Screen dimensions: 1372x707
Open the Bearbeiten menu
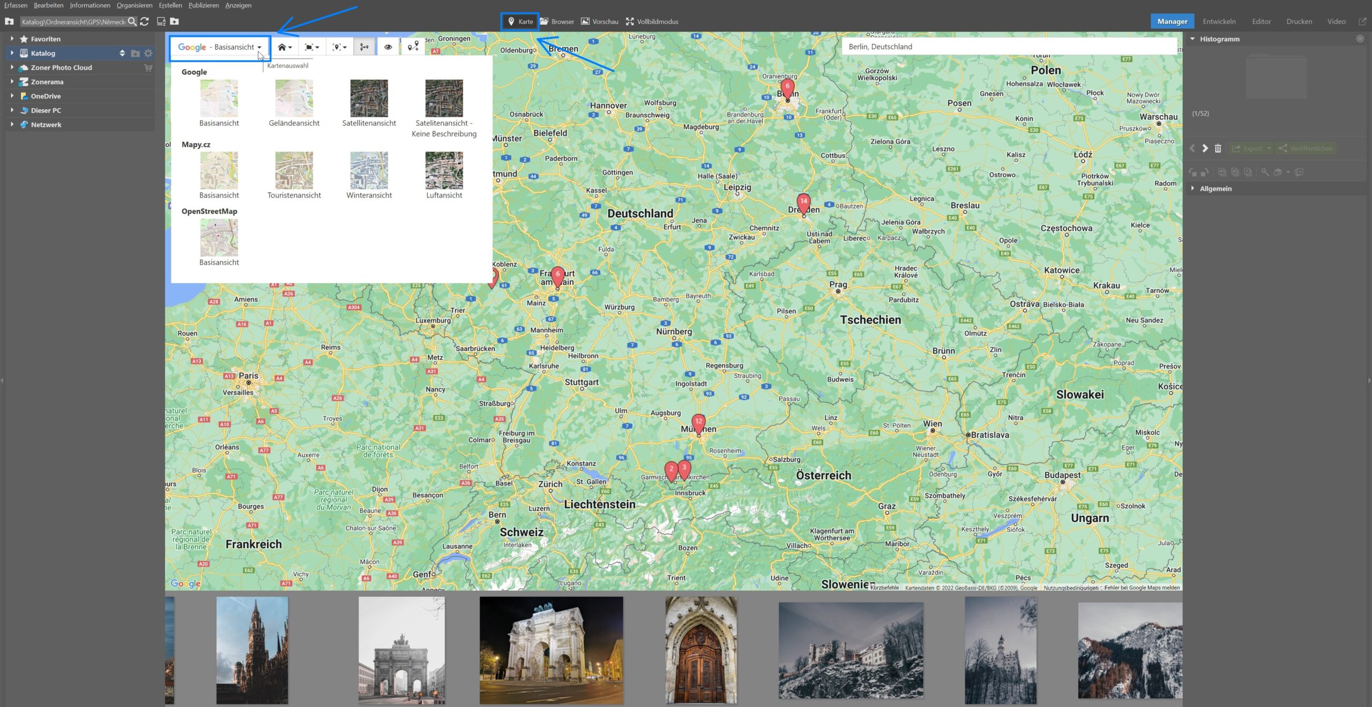(48, 5)
